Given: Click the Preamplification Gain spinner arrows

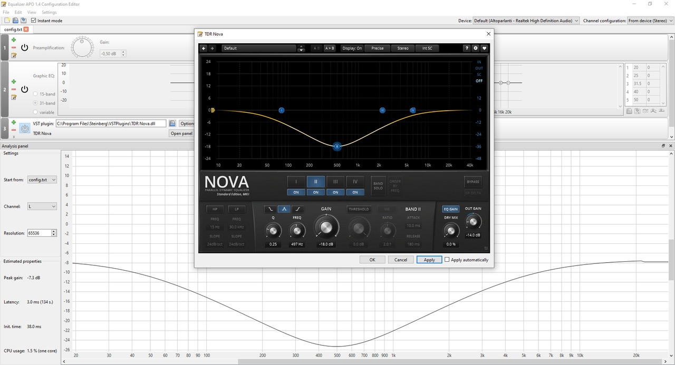Looking at the screenshot, I should 123,53.
